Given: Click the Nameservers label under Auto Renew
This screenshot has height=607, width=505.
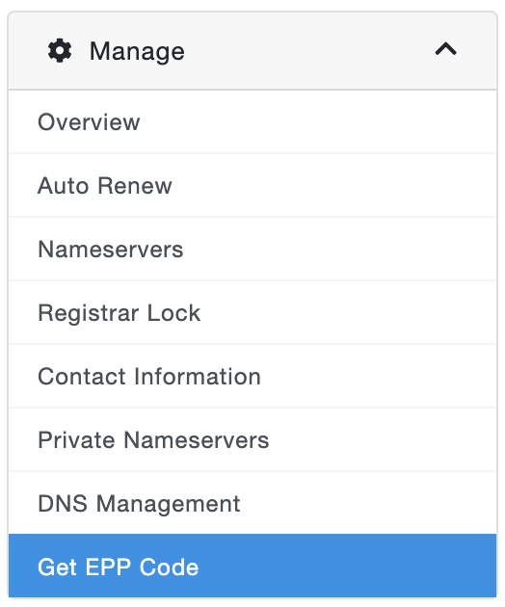Looking at the screenshot, I should pos(111,250).
